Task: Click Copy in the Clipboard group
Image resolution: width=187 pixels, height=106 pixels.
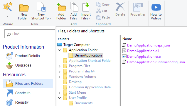Action: click(x=103, y=4)
